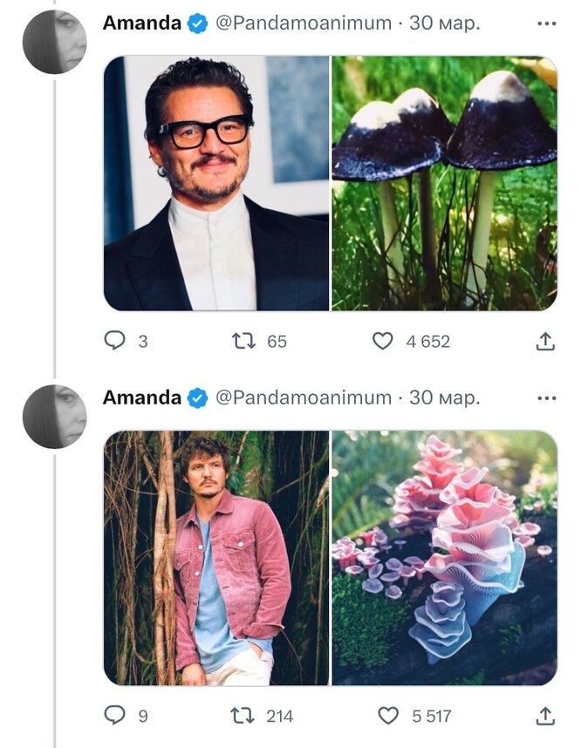This screenshot has height=748, width=581.
Task: Open the dark-capped mushrooms photo
Action: (x=444, y=183)
